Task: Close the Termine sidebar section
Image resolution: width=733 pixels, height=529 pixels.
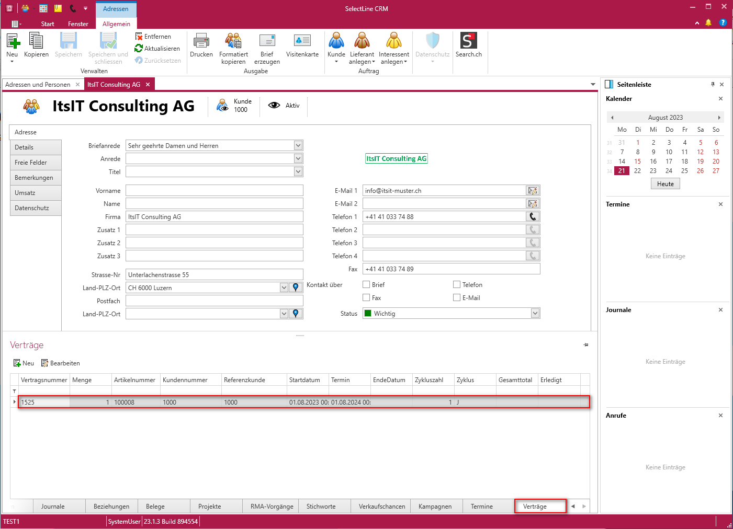Action: tap(720, 204)
